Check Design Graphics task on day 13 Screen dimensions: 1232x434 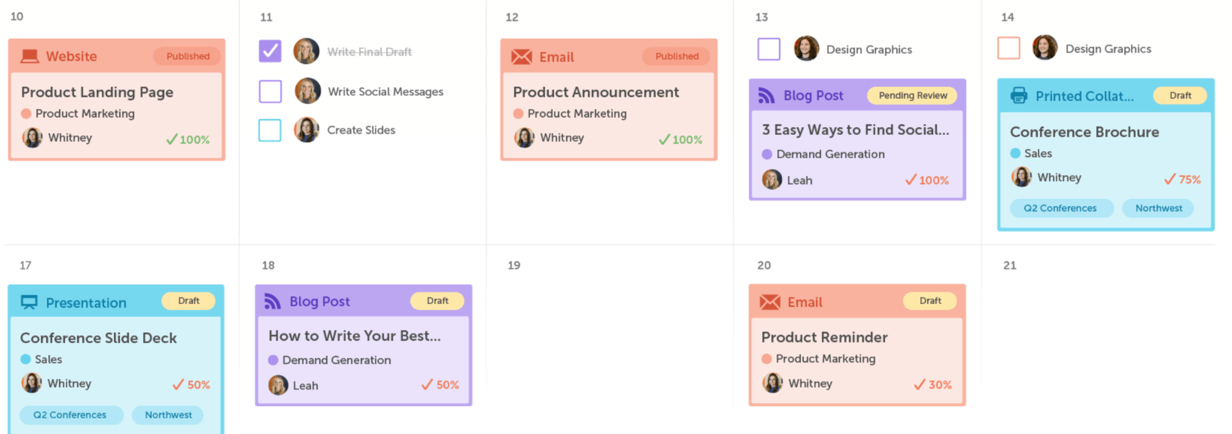(x=769, y=49)
